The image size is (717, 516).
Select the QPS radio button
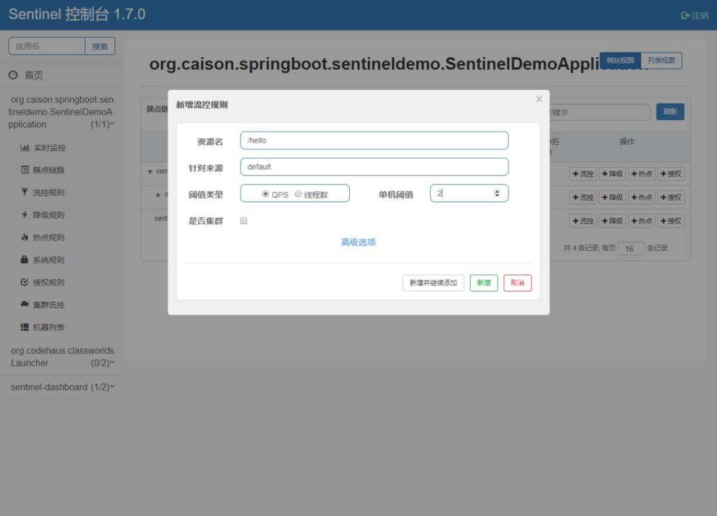tap(265, 194)
